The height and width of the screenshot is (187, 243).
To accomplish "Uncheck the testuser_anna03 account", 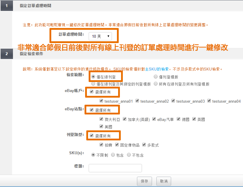I will 173,101.
